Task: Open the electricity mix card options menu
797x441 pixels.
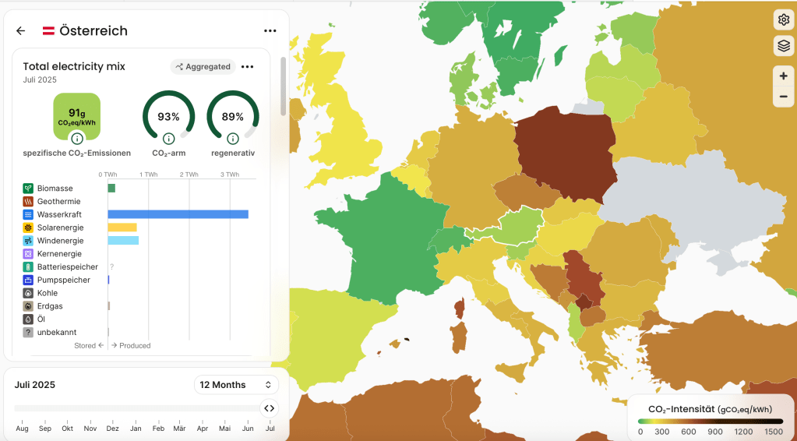Action: coord(248,67)
